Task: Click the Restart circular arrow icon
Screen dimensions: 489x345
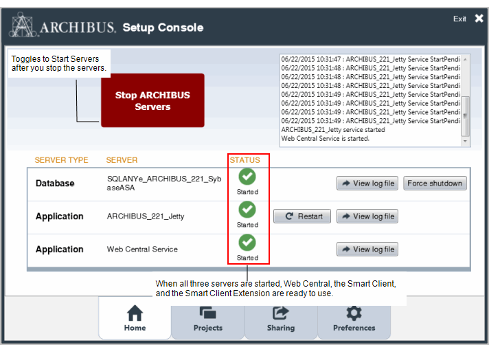Action: 289,216
